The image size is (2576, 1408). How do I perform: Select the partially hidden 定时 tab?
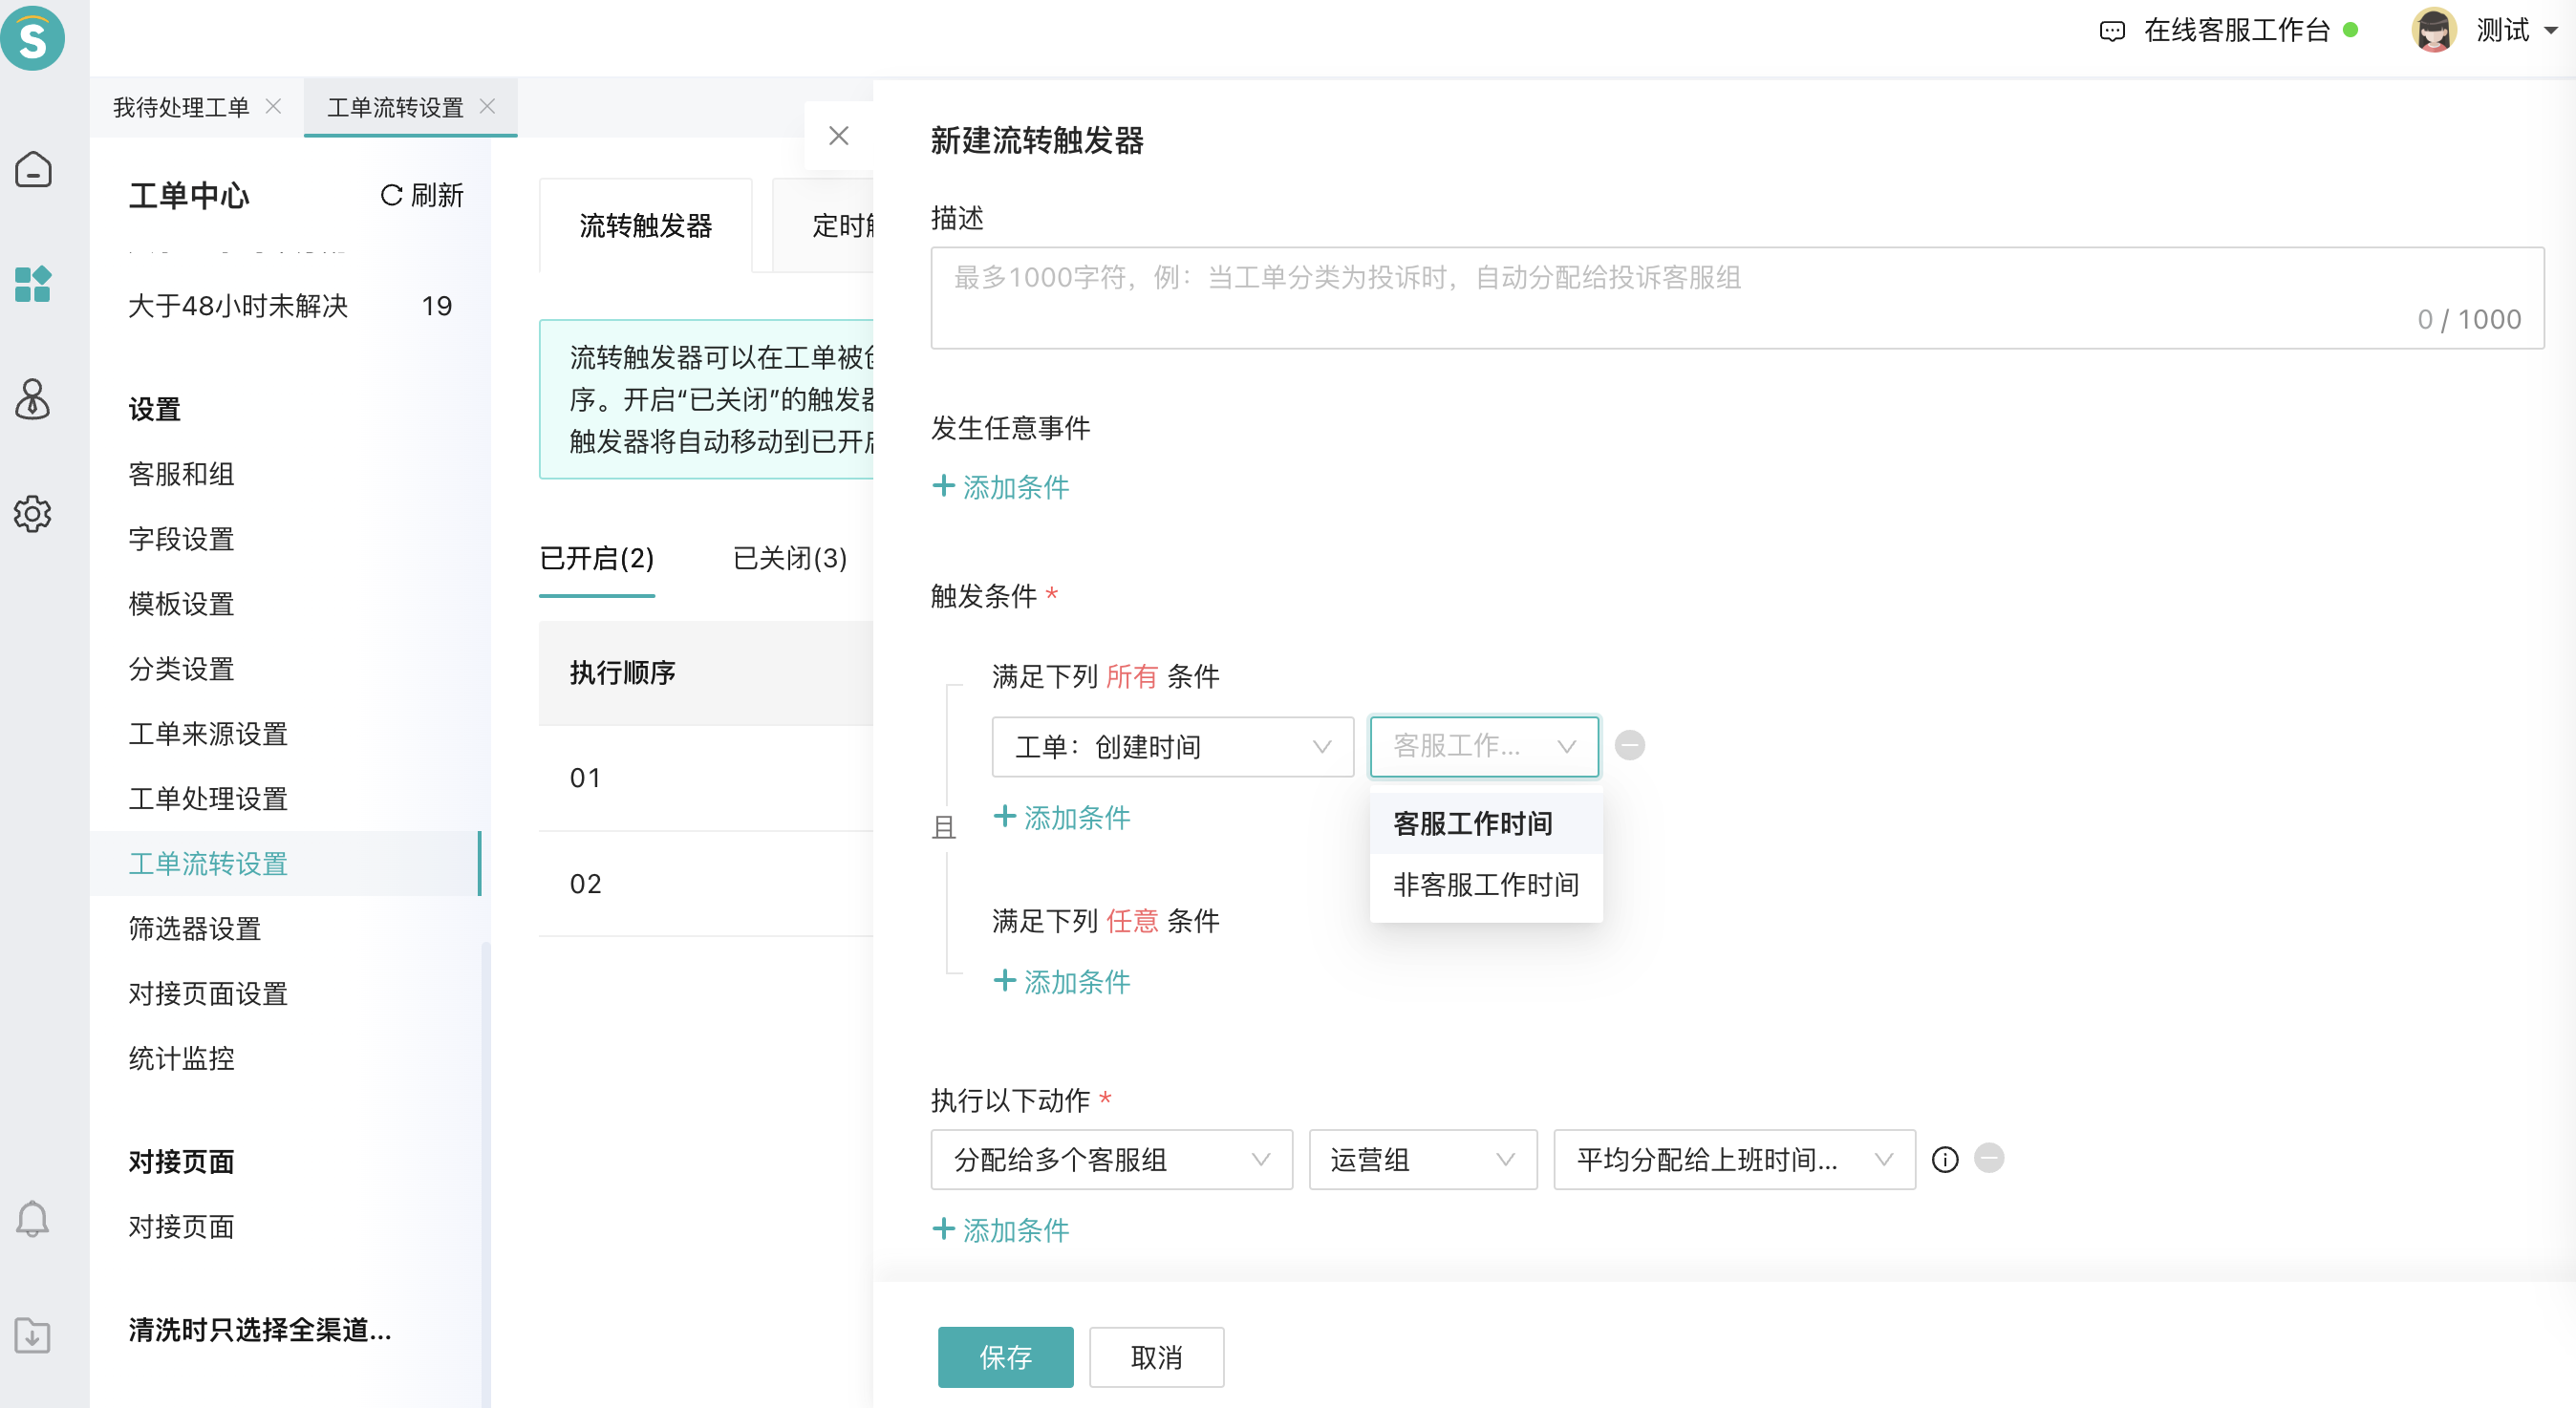(x=824, y=225)
